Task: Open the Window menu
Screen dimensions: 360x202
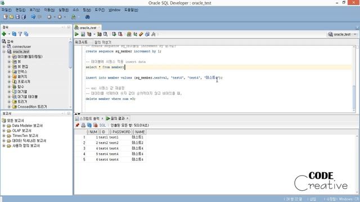Action: [114, 10]
